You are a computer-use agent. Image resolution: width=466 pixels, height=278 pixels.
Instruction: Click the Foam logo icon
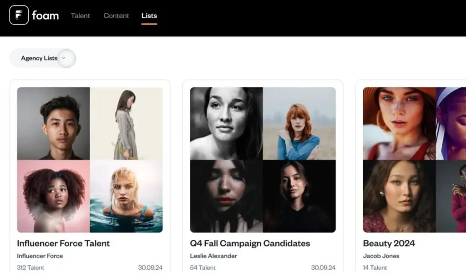(19, 15)
